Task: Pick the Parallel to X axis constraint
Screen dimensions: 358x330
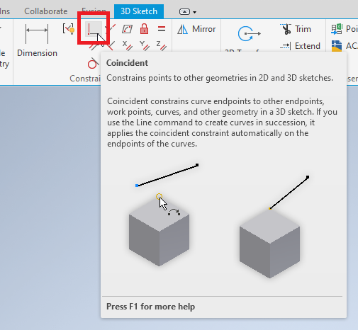Action: 128,45
